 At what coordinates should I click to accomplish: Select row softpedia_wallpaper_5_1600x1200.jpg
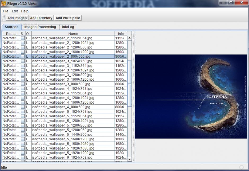coord(64,139)
